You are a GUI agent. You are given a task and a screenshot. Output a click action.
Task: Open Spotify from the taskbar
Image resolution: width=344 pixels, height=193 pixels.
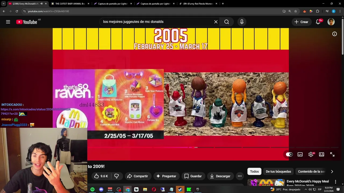point(92,190)
